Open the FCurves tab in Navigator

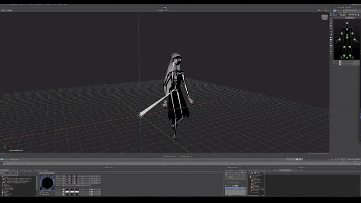click(22, 171)
